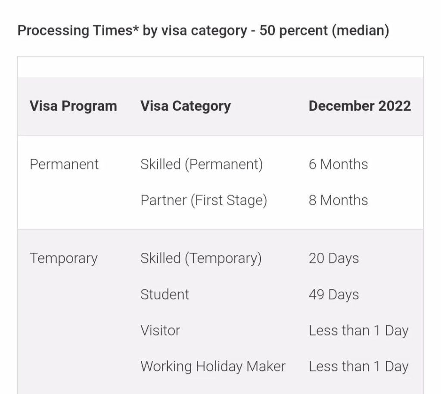Click the Visa Category column header
The height and width of the screenshot is (394, 441).
(186, 106)
